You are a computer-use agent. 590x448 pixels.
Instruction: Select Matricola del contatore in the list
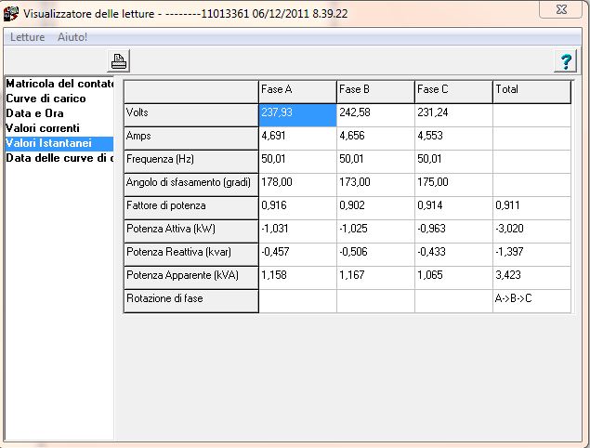[x=59, y=84]
